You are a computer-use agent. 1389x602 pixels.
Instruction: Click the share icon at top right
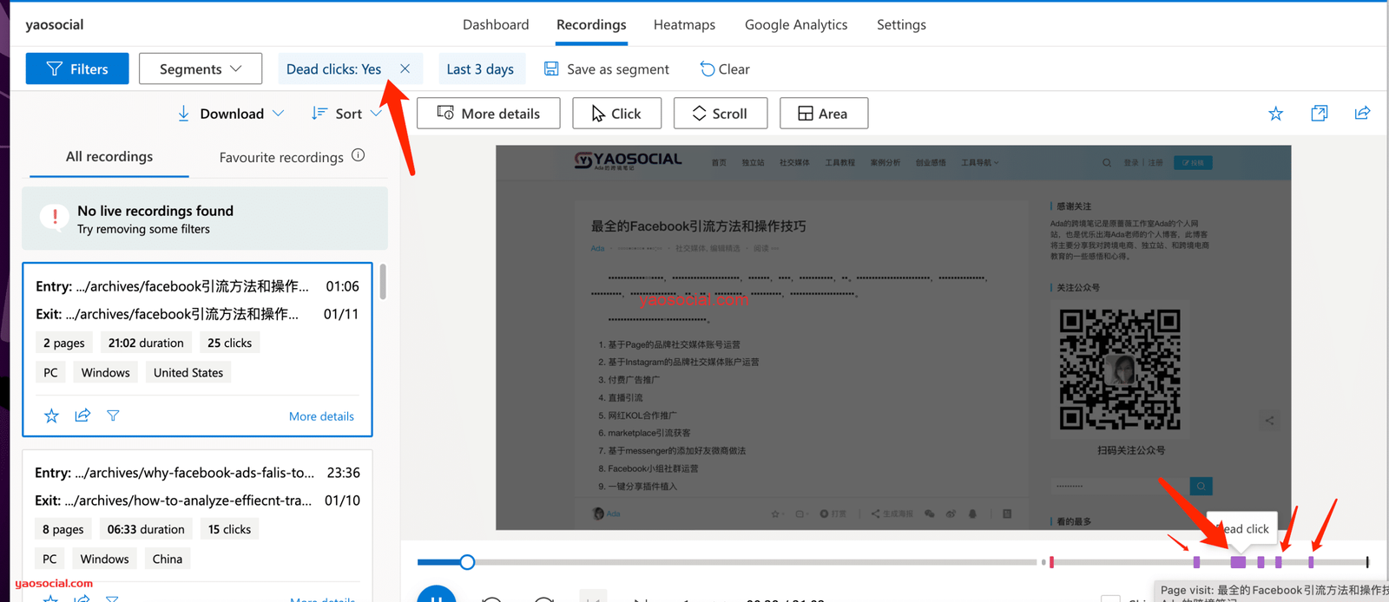pos(1362,114)
